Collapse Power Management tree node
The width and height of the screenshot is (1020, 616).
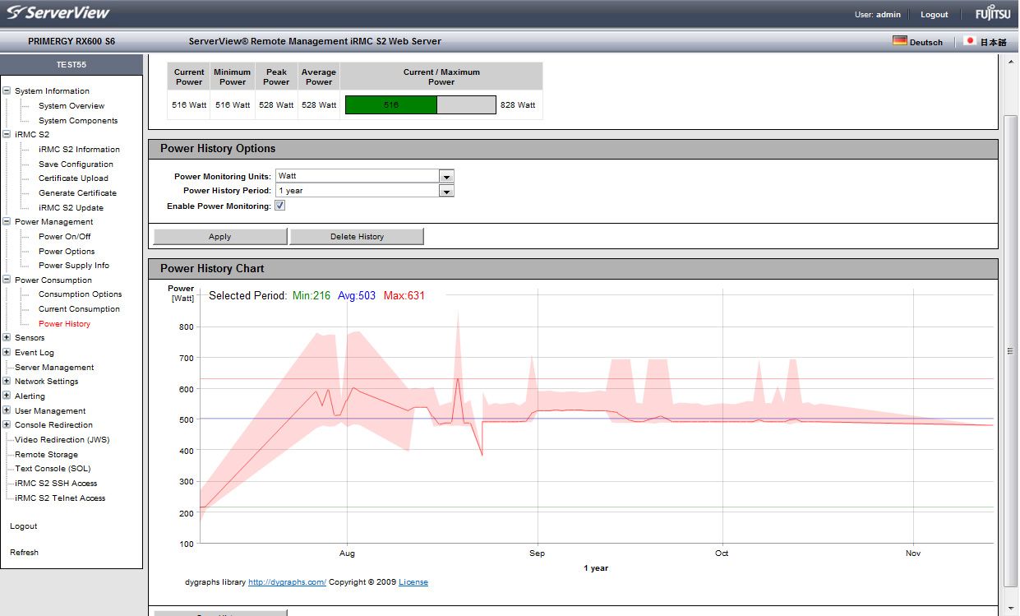tap(7, 221)
